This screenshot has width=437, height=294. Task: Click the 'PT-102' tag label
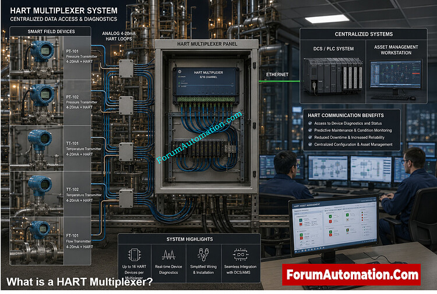(x=72, y=97)
